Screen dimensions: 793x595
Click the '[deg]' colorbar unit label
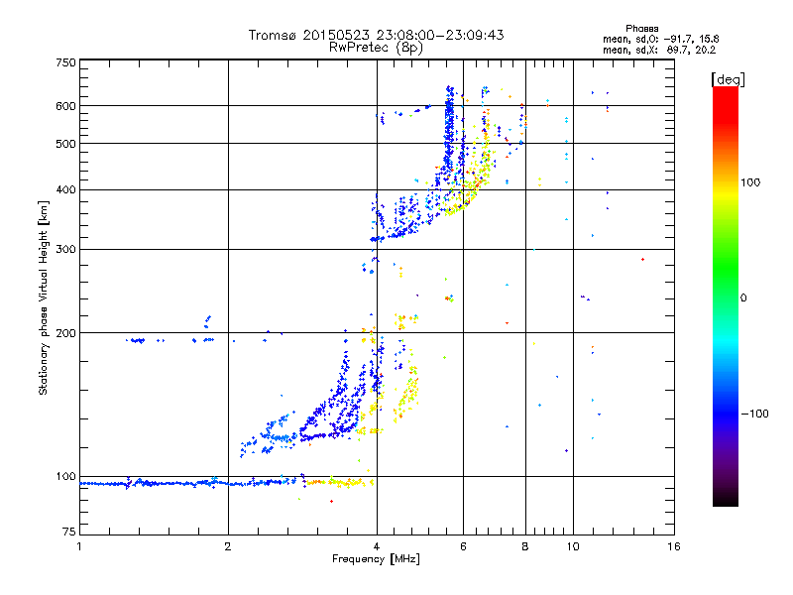728,79
